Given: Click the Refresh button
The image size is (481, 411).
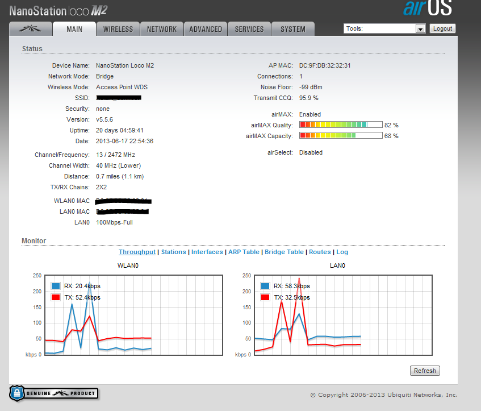Looking at the screenshot, I should [425, 371].
